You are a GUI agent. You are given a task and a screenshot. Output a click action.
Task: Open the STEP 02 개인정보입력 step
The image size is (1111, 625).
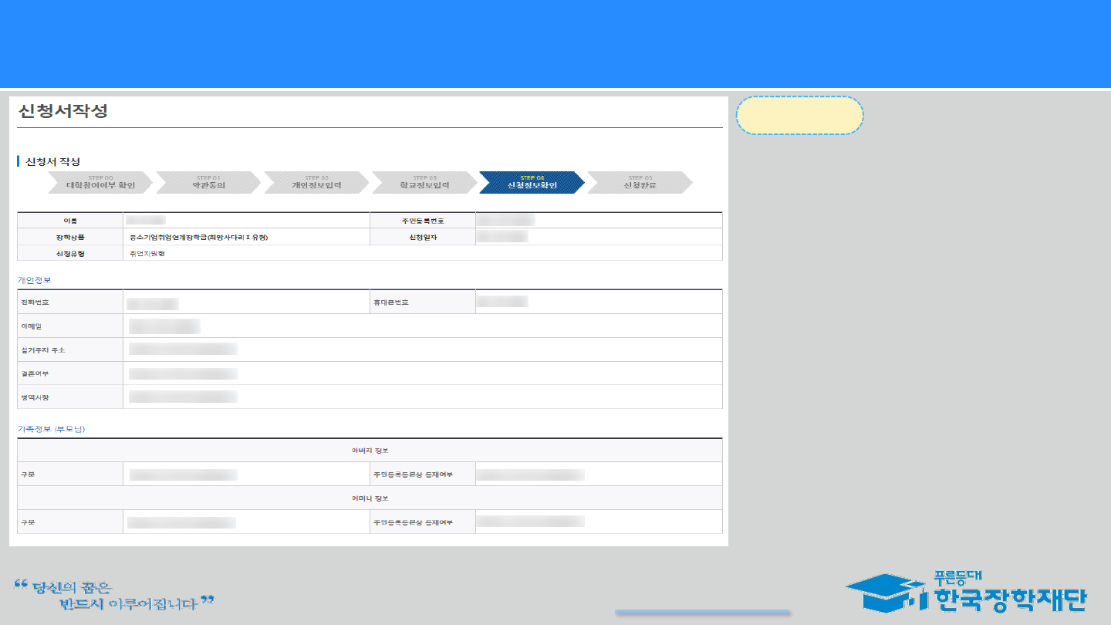(316, 183)
